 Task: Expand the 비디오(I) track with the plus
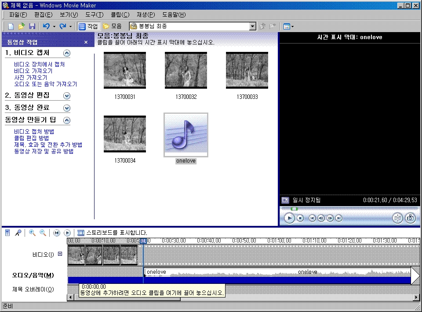[60, 254]
